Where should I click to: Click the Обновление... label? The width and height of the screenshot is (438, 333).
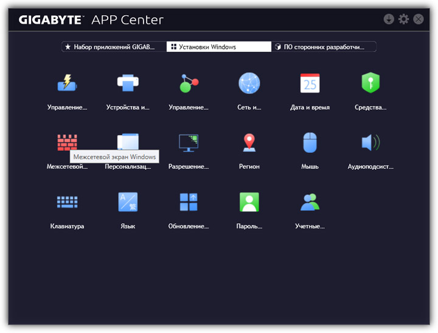tap(189, 226)
